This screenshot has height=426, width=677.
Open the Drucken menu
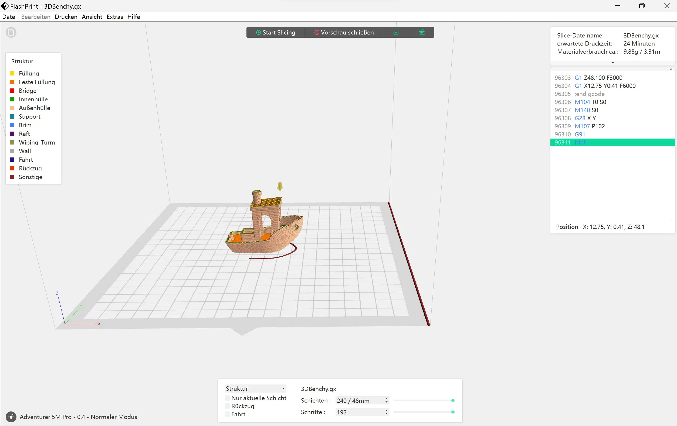[66, 17]
